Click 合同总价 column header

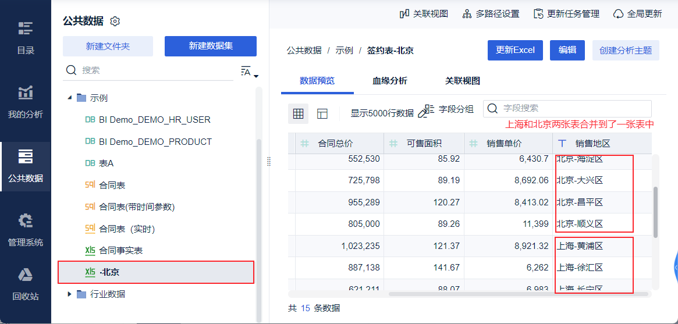(339, 144)
